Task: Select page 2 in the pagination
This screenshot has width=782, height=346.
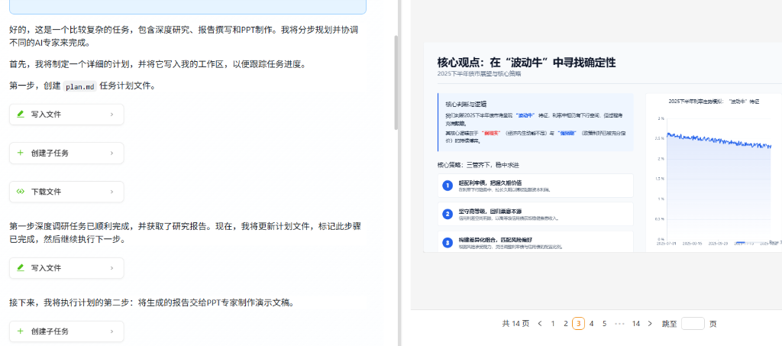Action: click(566, 324)
